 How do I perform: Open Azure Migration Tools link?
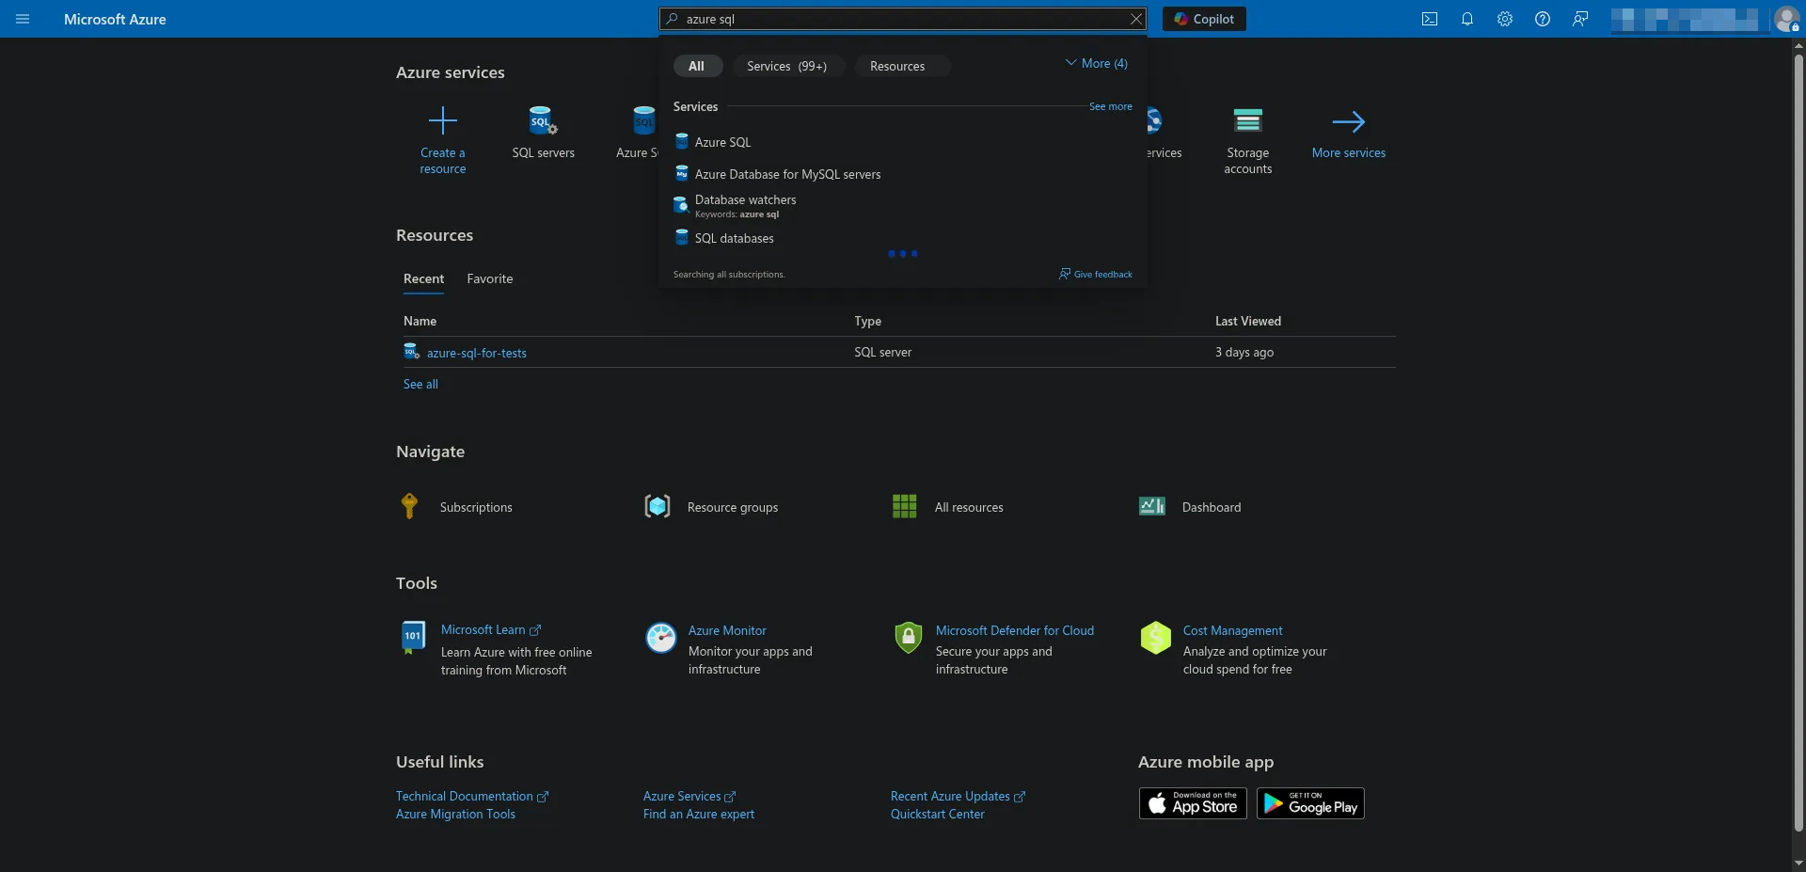455,814
